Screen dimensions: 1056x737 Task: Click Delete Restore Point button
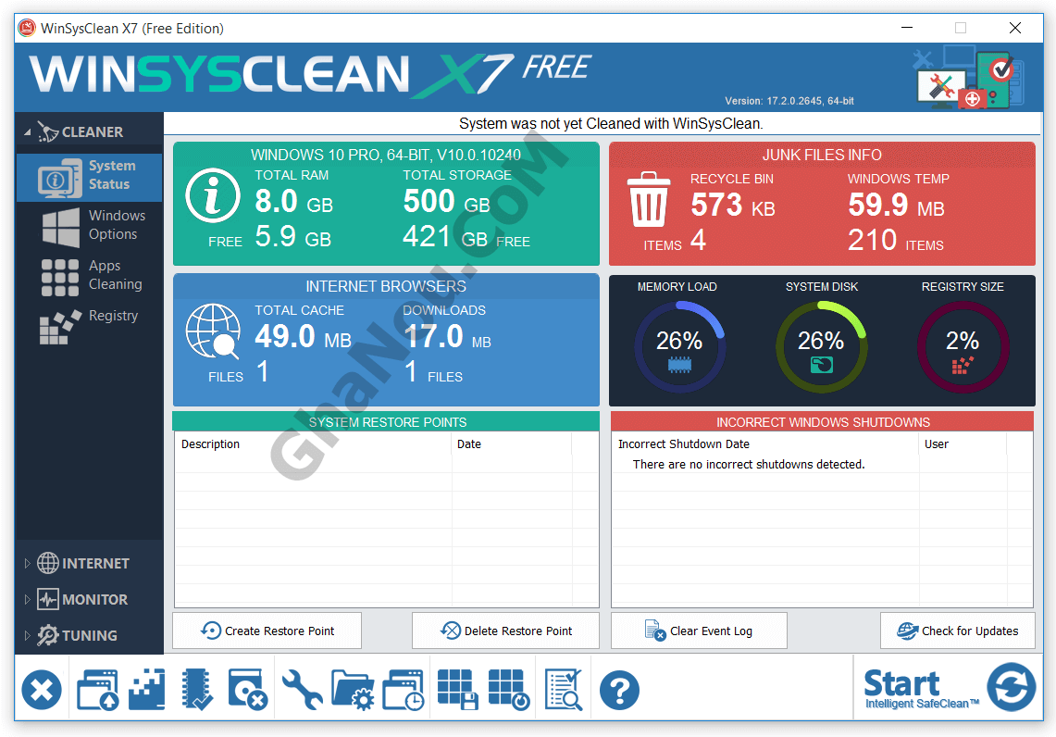pos(505,631)
